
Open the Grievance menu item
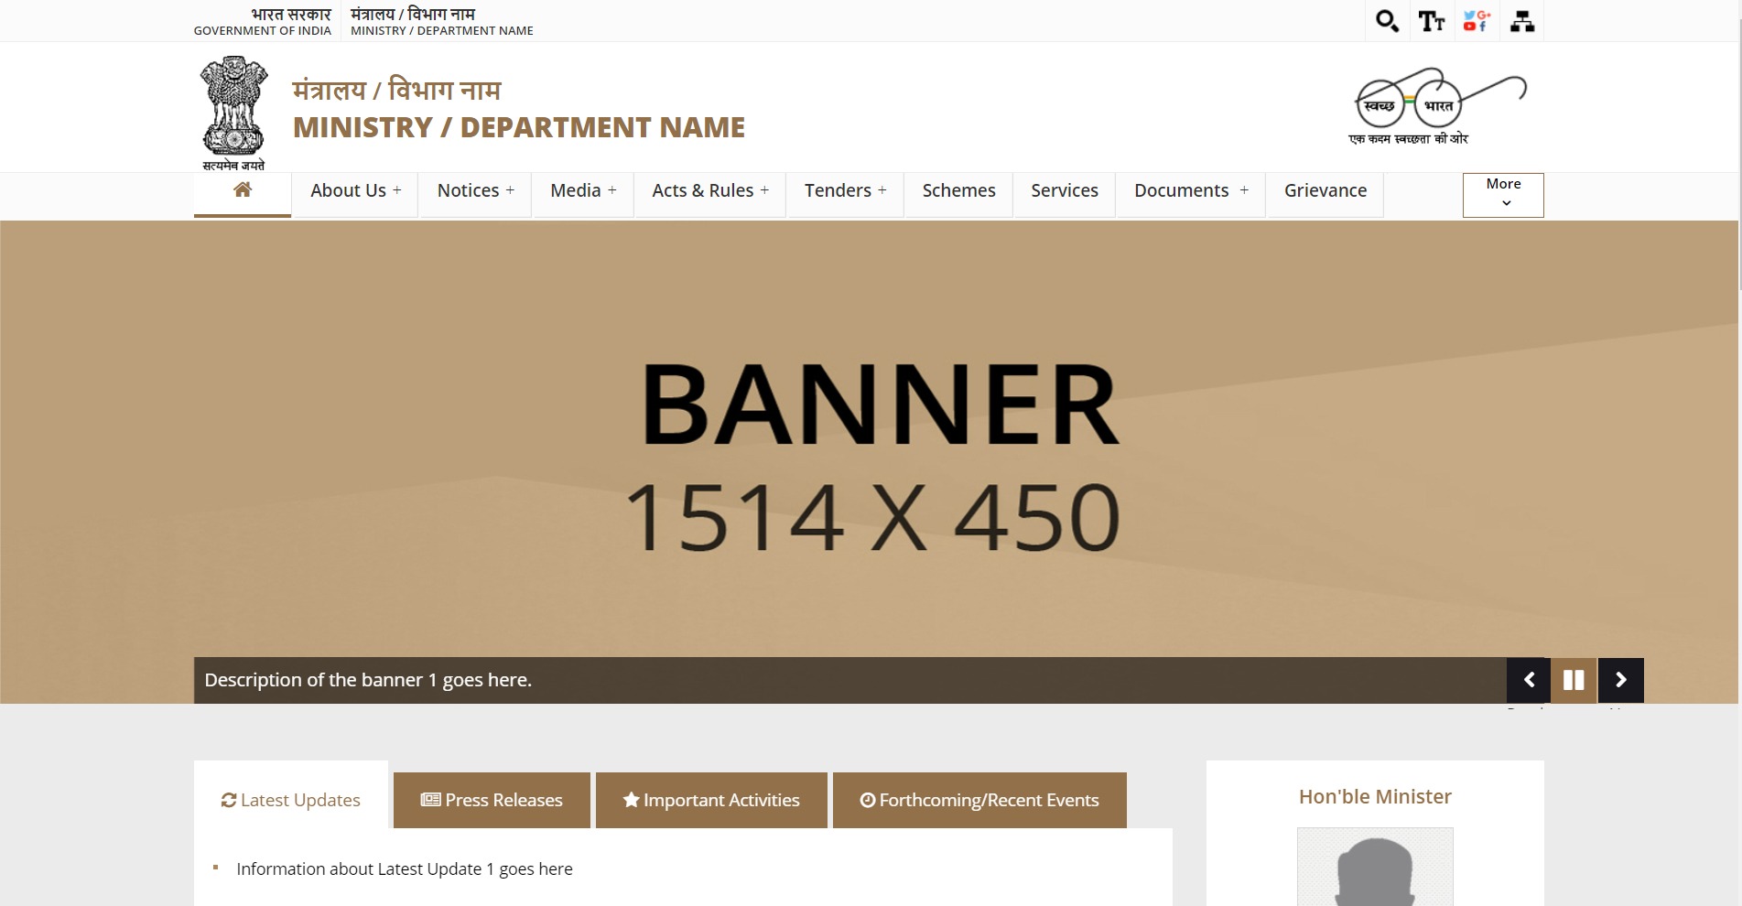click(x=1325, y=190)
